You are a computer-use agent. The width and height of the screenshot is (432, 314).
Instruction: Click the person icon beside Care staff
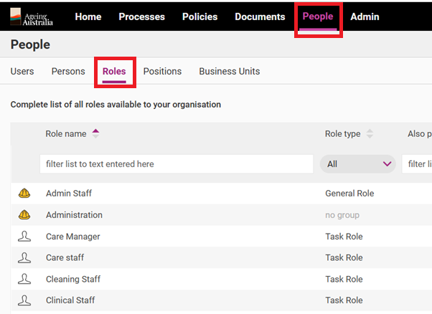tap(24, 258)
